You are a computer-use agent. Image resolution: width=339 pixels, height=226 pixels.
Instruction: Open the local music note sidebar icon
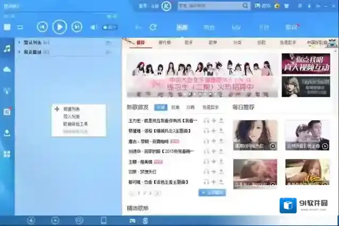(7, 48)
